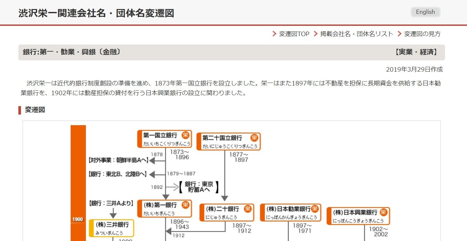The height and width of the screenshot is (241, 467).
Task: Select the (株)三井銀行 box
Action: point(112,228)
